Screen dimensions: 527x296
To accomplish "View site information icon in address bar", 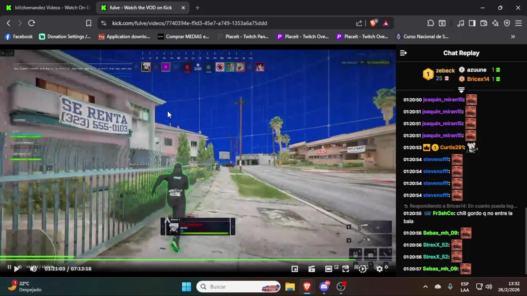I will point(103,23).
